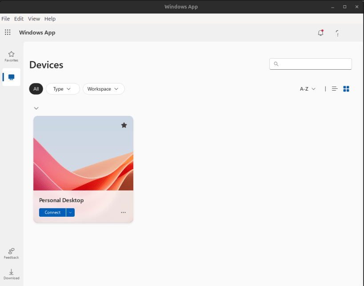Open the Edit menu
364x286 pixels.
tap(19, 19)
